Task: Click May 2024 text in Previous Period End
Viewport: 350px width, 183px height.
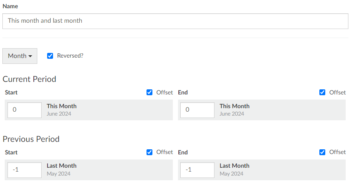Action: 231,174
